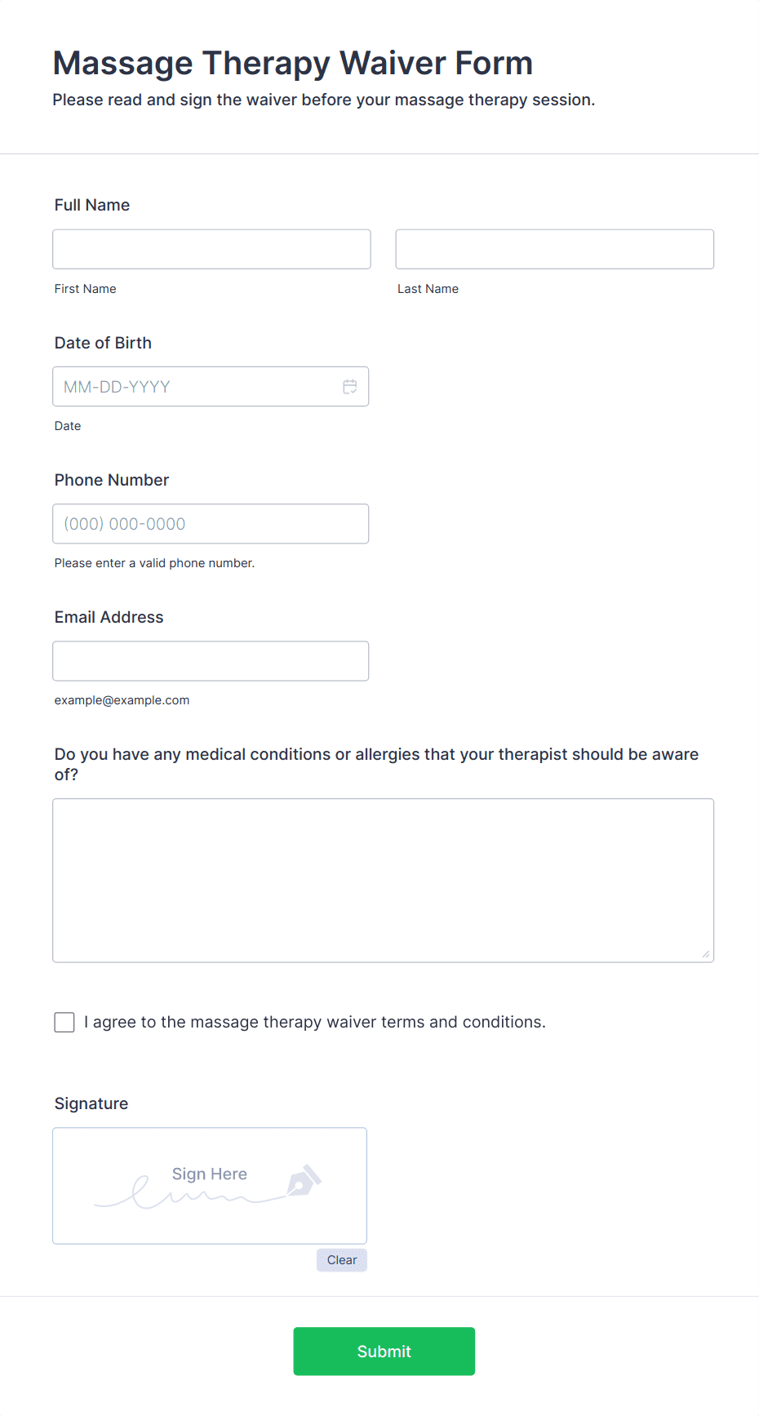
Task: Click the Phone Number input field
Action: click(211, 524)
